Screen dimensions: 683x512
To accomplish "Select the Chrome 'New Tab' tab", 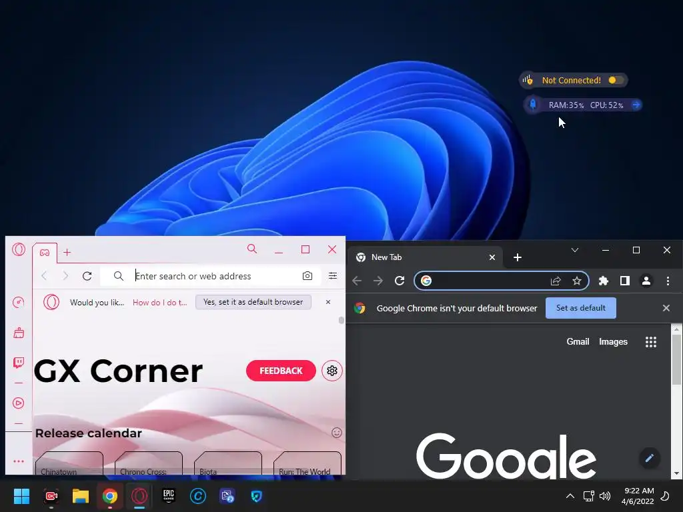I will tap(425, 257).
